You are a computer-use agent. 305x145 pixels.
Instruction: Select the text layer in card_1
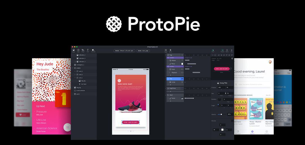coord(84,84)
